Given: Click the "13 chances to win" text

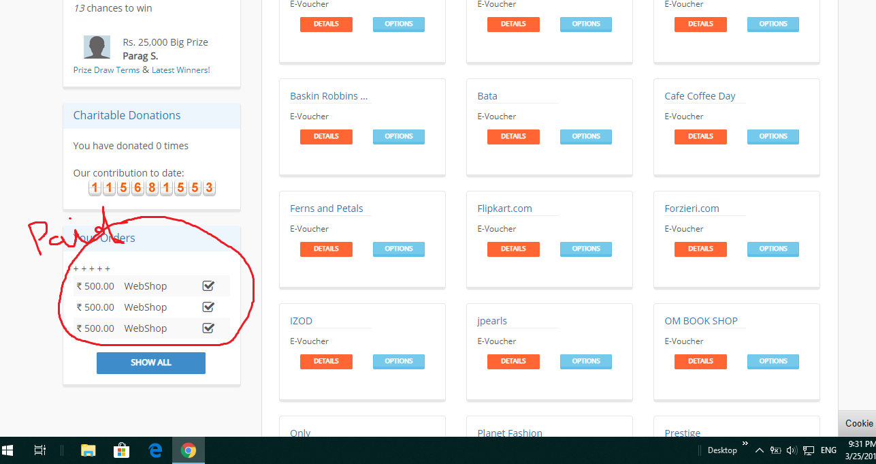Looking at the screenshot, I should tap(112, 8).
